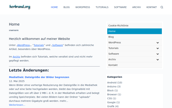Screen dimensions: 172x108
Task: Click the Herzlich willkommen auf meiner Website heading
Action: tap(39, 39)
